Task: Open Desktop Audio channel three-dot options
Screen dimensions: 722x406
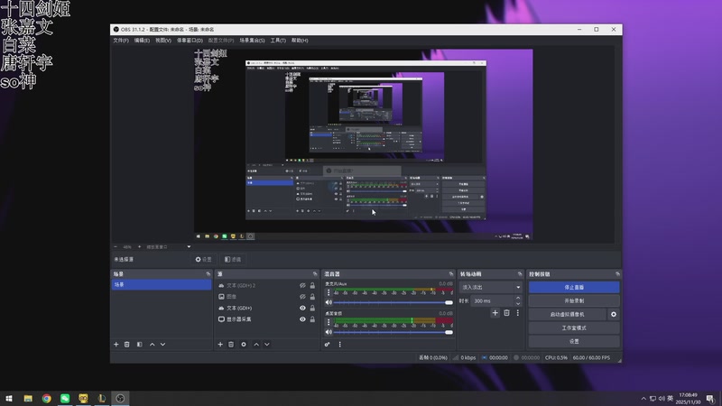Action: click(329, 322)
